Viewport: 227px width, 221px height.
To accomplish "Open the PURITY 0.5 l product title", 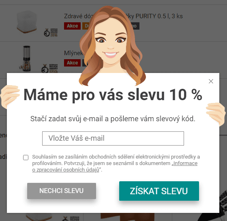I will 123,16.
